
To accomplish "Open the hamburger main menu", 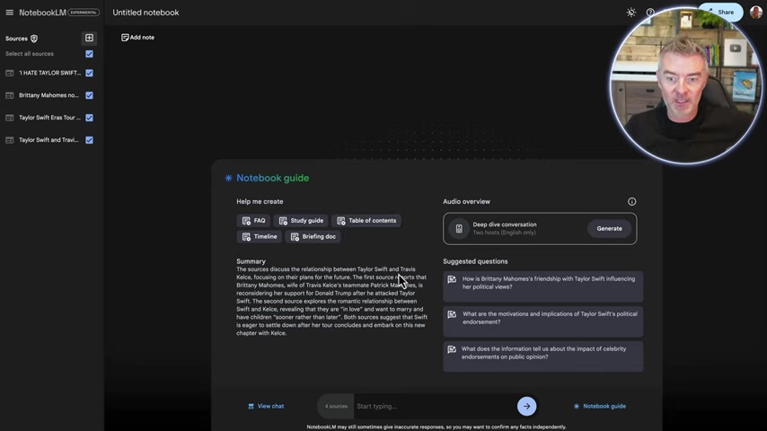I will 9,13.
